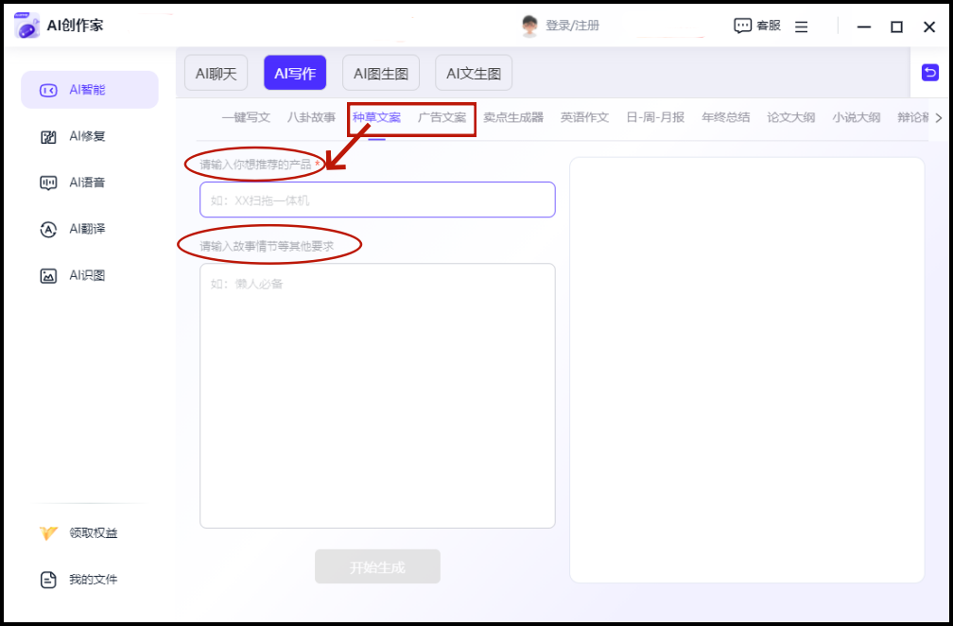Select the 日-周-月报 template
This screenshot has height=626, width=953.
[x=656, y=117]
